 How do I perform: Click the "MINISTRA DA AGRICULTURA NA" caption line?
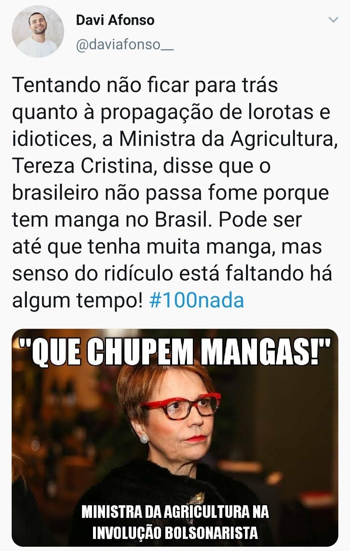point(175,512)
